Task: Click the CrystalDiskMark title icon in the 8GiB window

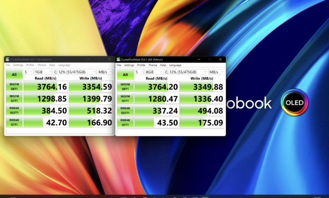Action: coord(118,59)
